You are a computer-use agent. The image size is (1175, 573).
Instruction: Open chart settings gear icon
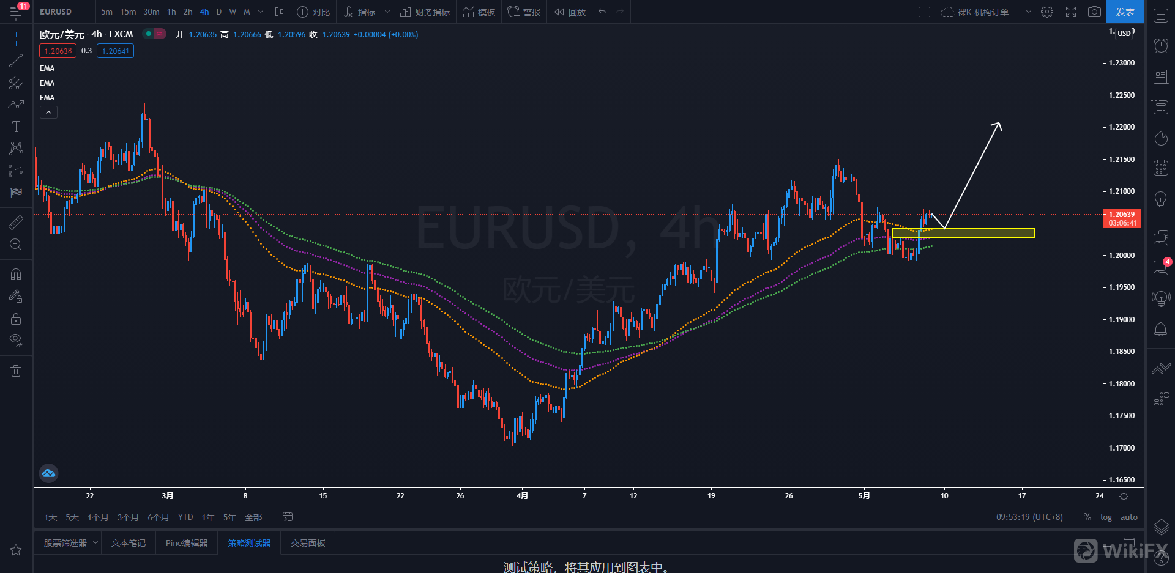click(x=1047, y=12)
